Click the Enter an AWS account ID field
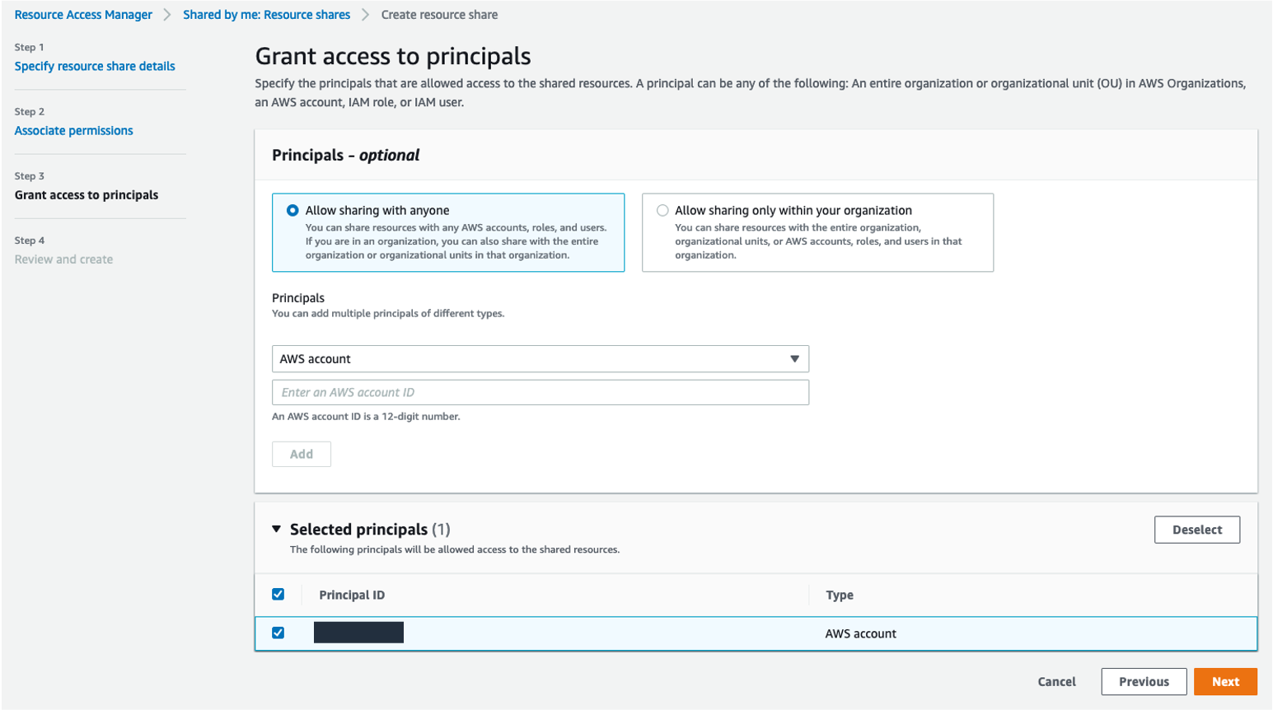The image size is (1273, 710). [540, 393]
